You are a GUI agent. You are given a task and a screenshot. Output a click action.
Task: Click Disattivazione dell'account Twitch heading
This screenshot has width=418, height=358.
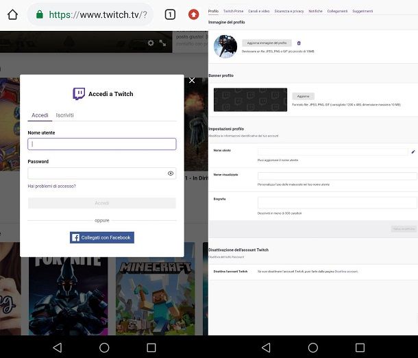[238, 250]
